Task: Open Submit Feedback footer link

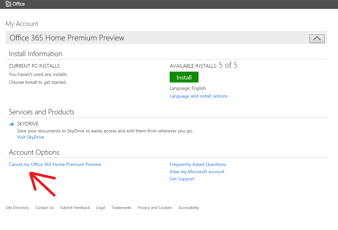Action: click(x=75, y=208)
